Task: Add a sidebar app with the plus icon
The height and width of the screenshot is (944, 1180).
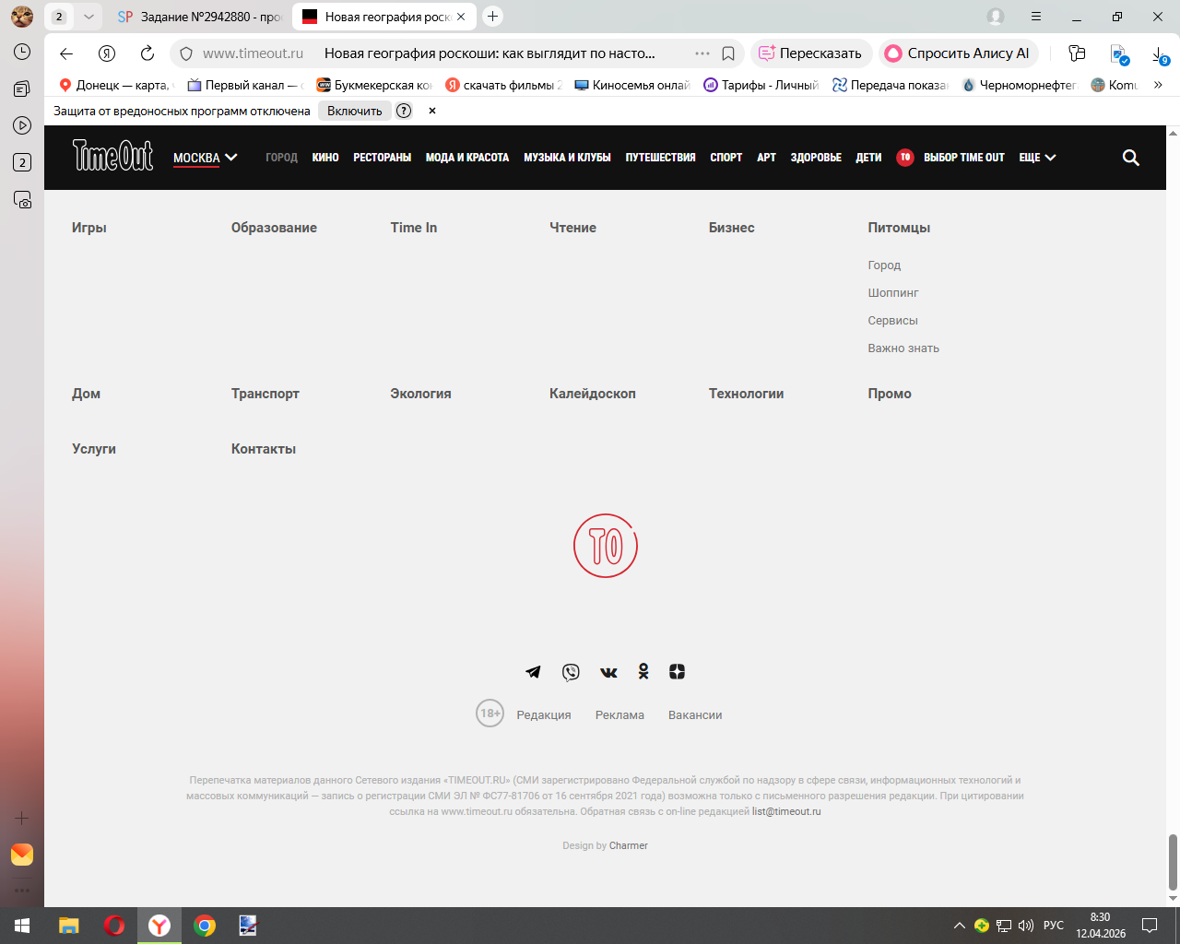Action: 22,818
